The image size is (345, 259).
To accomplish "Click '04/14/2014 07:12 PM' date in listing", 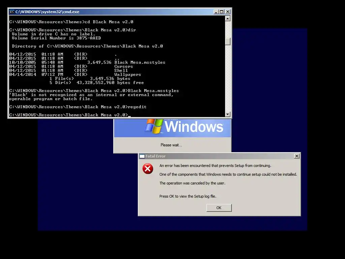I will click(x=36, y=75).
